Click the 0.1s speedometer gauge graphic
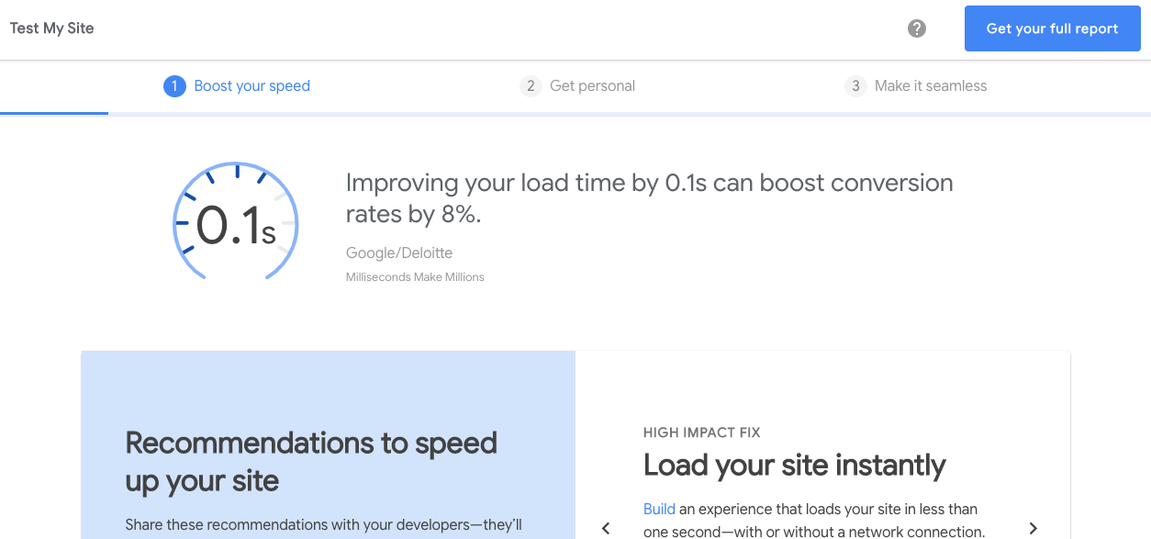This screenshot has height=539, width=1151. pos(235,222)
